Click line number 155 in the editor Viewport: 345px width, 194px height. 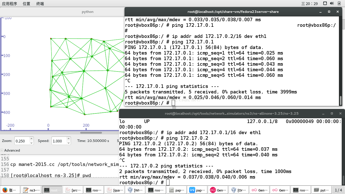coord(5,159)
